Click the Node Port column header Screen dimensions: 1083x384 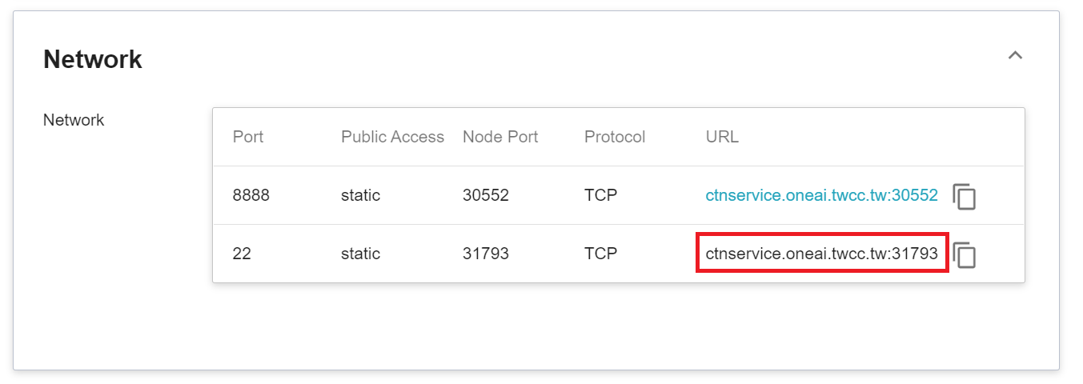tap(500, 137)
